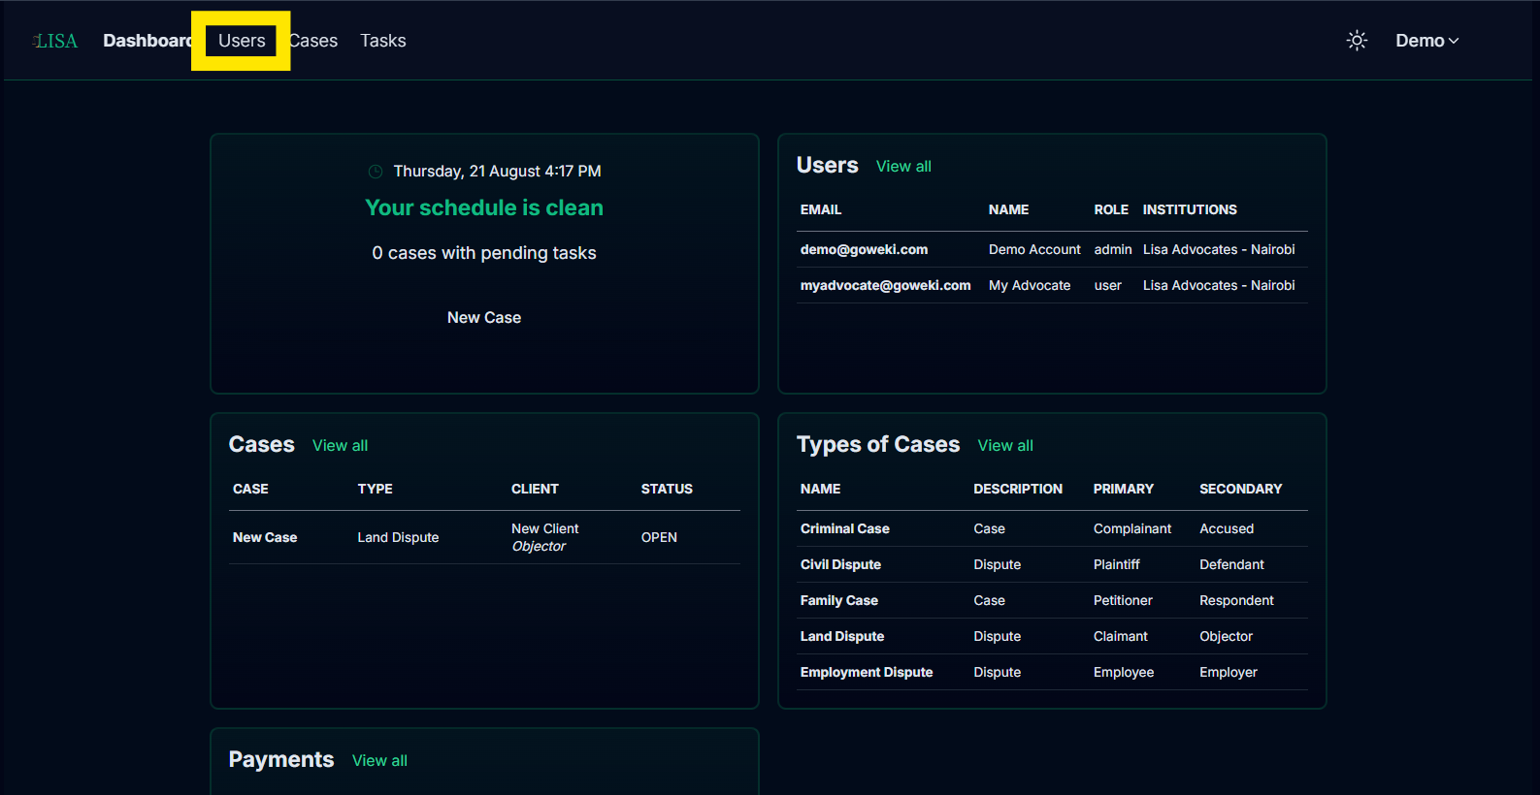The height and width of the screenshot is (795, 1540).
Task: Click the CLIENT column header
Action: pos(535,490)
